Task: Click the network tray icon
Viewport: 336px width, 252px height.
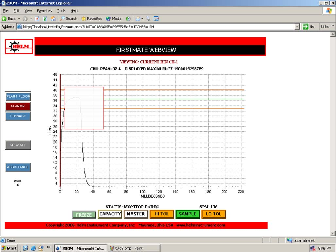Action: point(313,248)
